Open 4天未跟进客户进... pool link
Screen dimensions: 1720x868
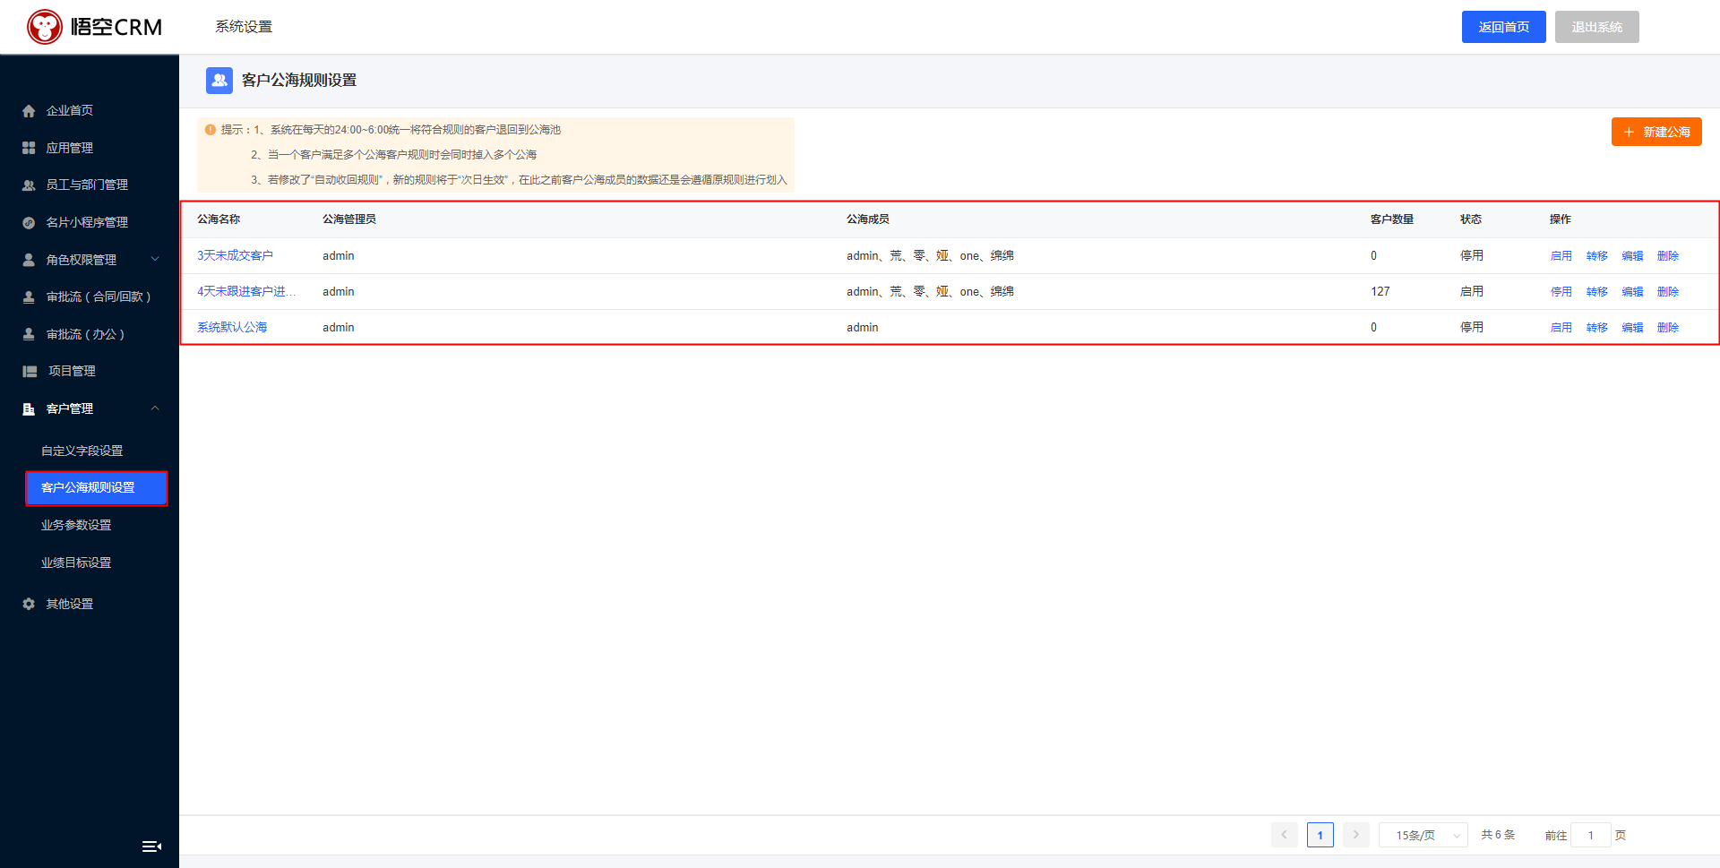click(x=246, y=291)
